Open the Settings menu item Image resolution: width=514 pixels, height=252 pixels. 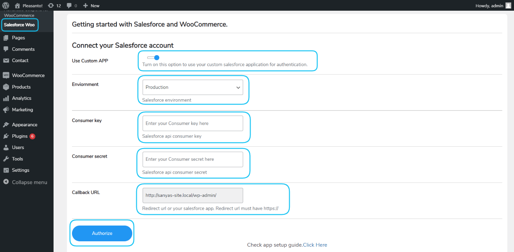pos(21,170)
